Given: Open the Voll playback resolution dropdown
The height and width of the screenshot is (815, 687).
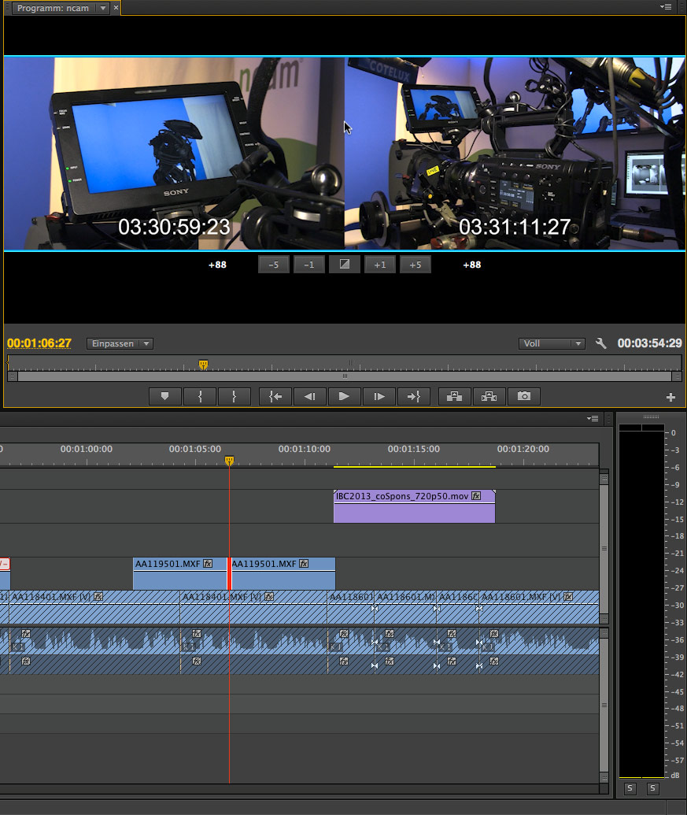Looking at the screenshot, I should click(x=552, y=343).
